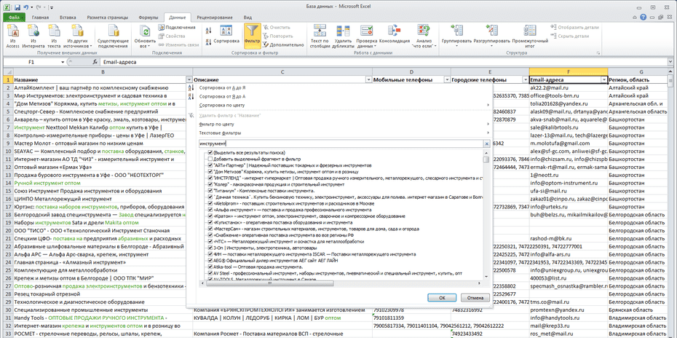Uncheck the 'Колер' filter item
This screenshot has height=338, width=677.
pos(210,184)
